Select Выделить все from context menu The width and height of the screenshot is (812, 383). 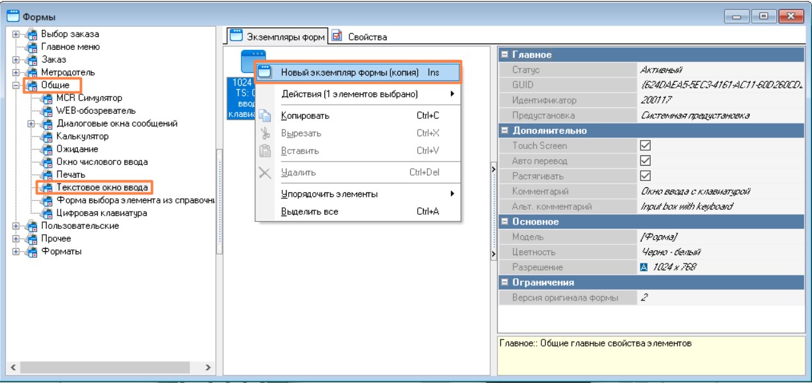[310, 212]
